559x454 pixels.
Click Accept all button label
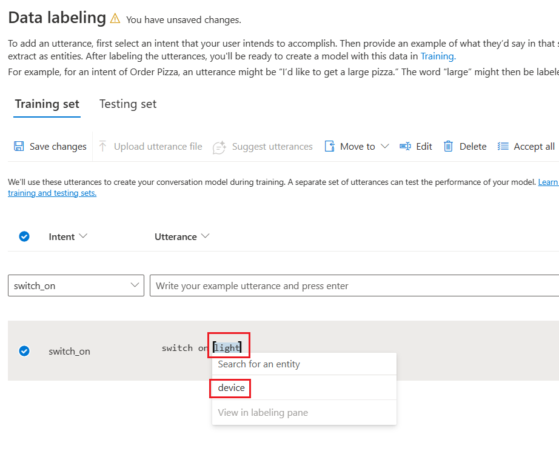click(x=534, y=147)
